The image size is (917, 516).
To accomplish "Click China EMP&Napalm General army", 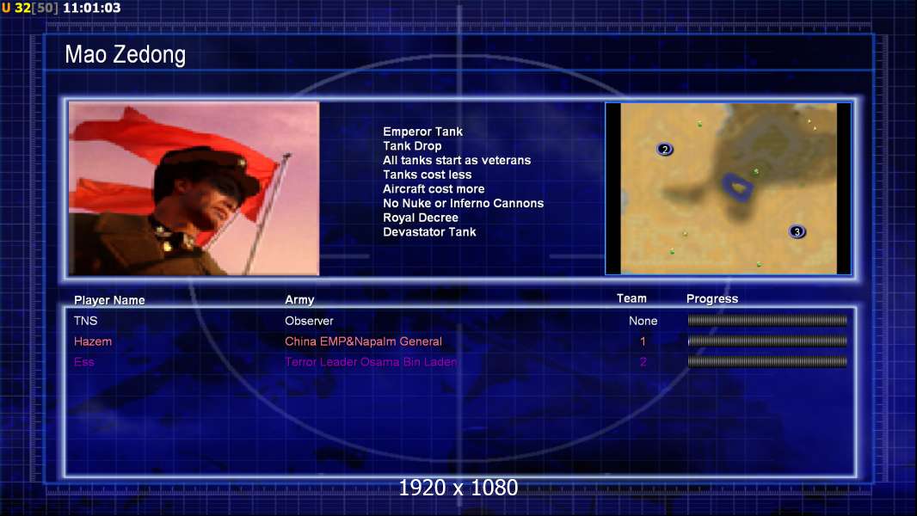I will [363, 341].
